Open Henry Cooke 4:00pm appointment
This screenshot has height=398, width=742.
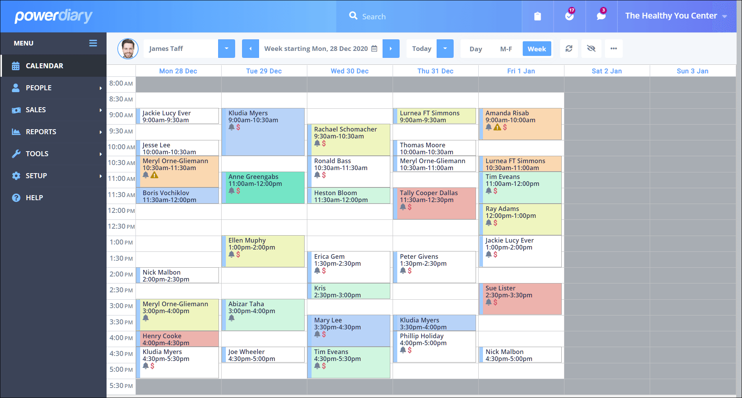(x=178, y=339)
